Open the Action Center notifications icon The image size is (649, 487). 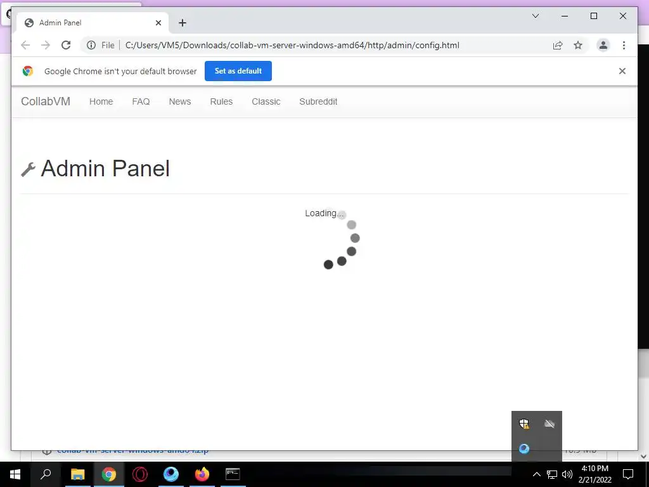click(628, 474)
